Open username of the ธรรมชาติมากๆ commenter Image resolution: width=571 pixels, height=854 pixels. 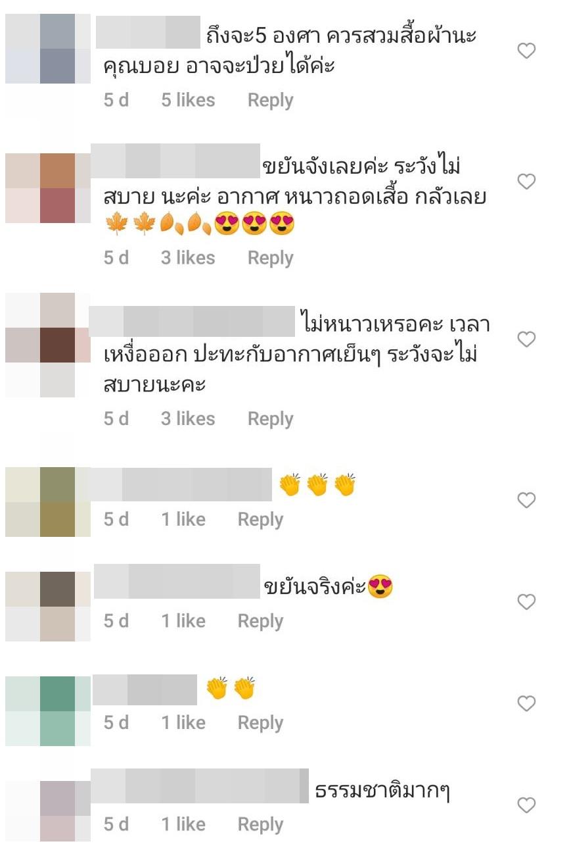point(199,786)
